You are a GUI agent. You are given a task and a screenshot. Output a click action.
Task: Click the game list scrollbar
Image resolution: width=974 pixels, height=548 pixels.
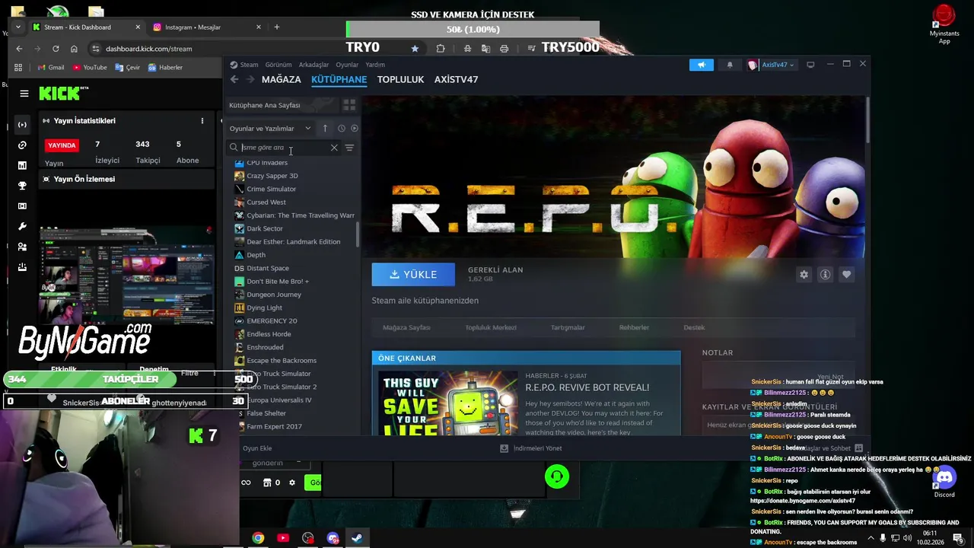coord(358,234)
